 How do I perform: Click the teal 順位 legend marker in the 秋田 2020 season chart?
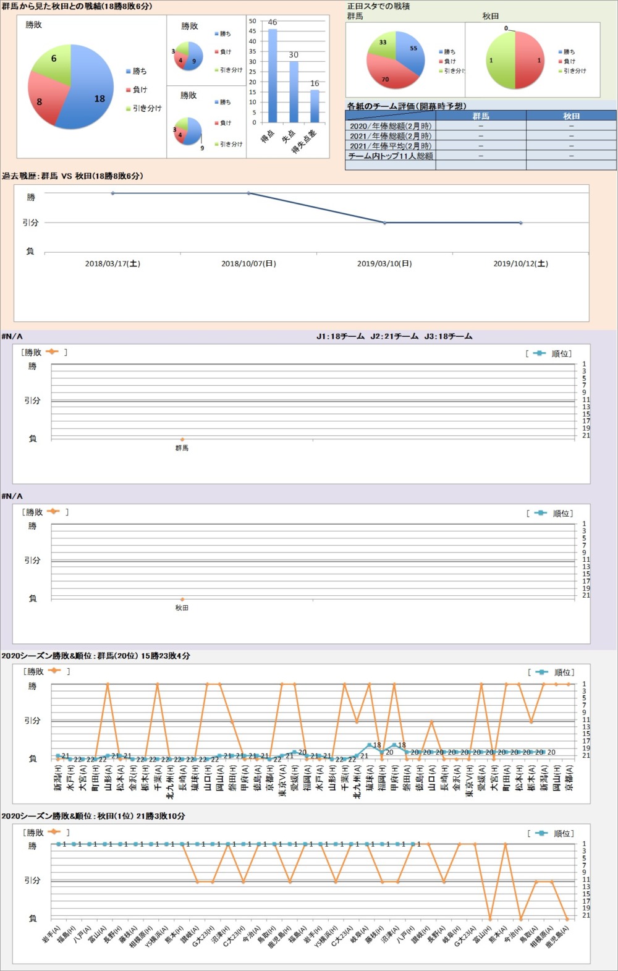(541, 833)
